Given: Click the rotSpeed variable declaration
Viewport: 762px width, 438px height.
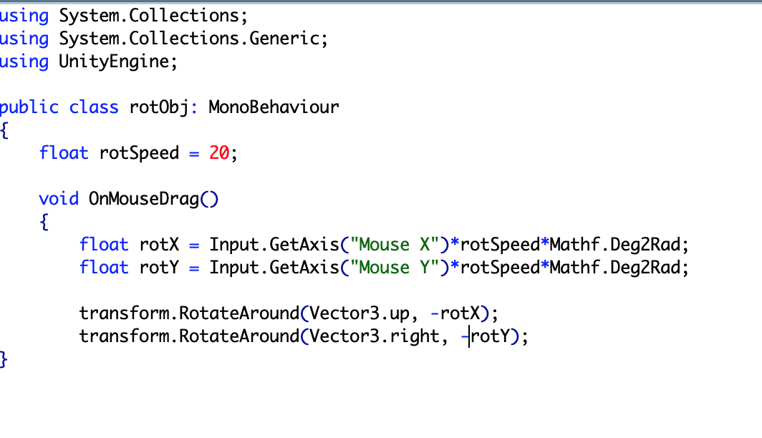Looking at the screenshot, I should click(140, 152).
